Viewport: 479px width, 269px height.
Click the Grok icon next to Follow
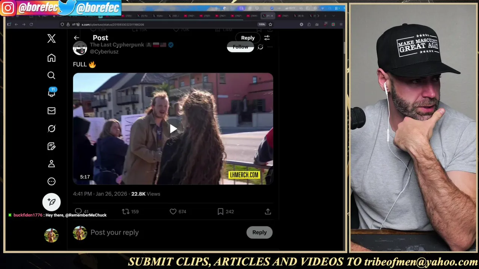tap(260, 47)
